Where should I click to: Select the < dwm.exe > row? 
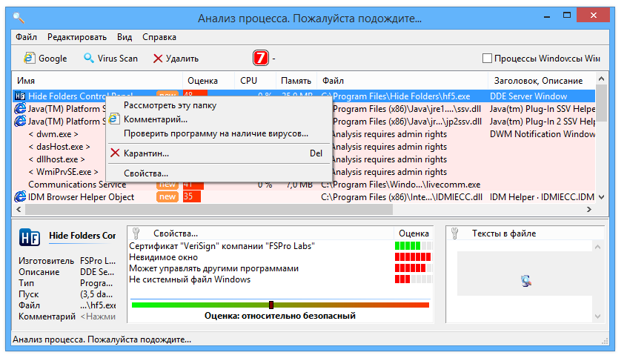tap(53, 134)
